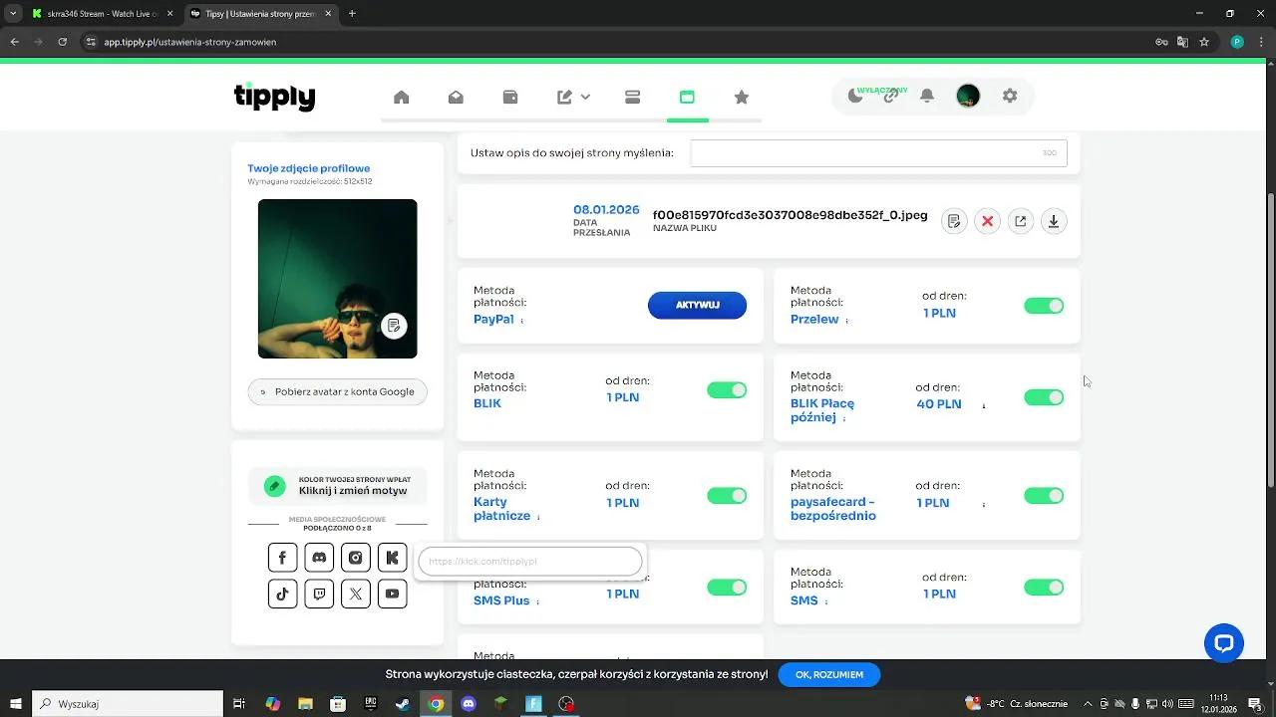
Task: Open the system tray hidden icons chevron
Action: coord(1088,704)
